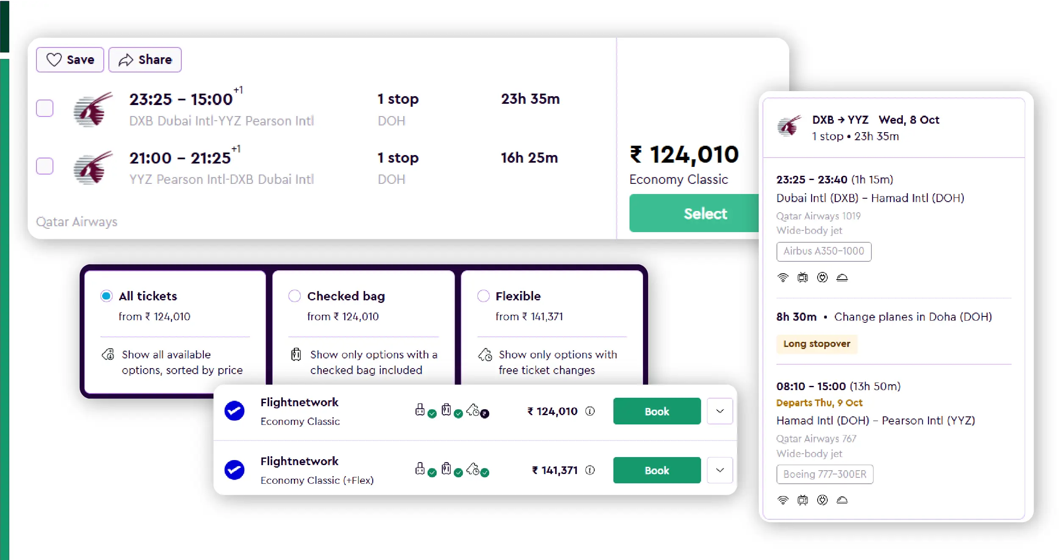Select the Checked bag radio option

[x=294, y=296]
